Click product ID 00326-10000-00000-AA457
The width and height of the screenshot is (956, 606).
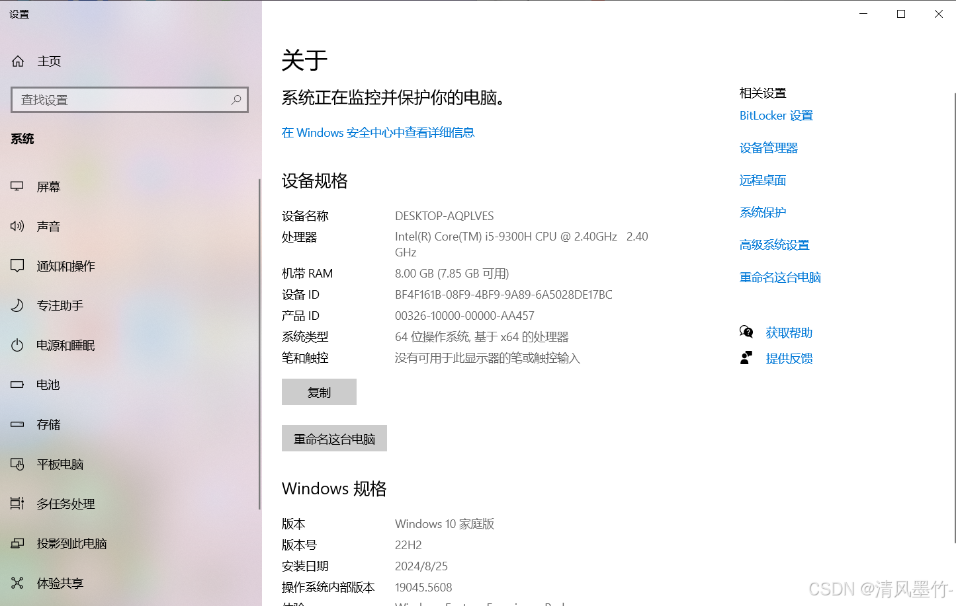(464, 316)
